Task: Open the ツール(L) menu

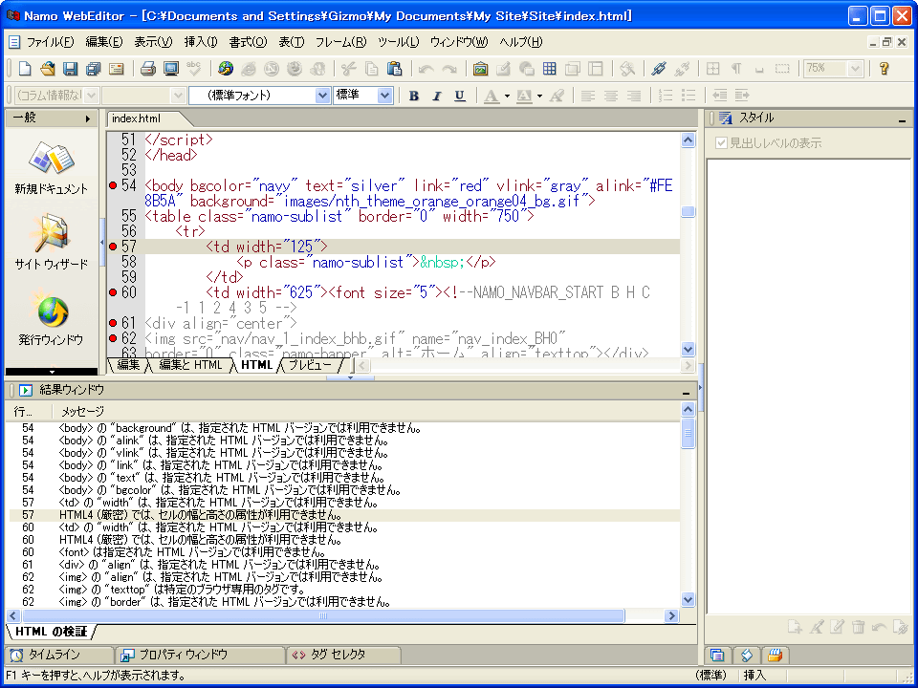Action: pos(399,42)
